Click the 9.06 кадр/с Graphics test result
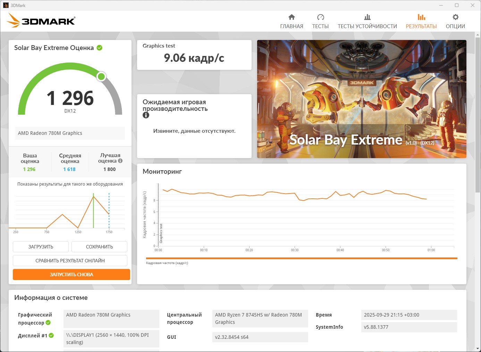Viewport: 481px width, 352px height. (194, 58)
